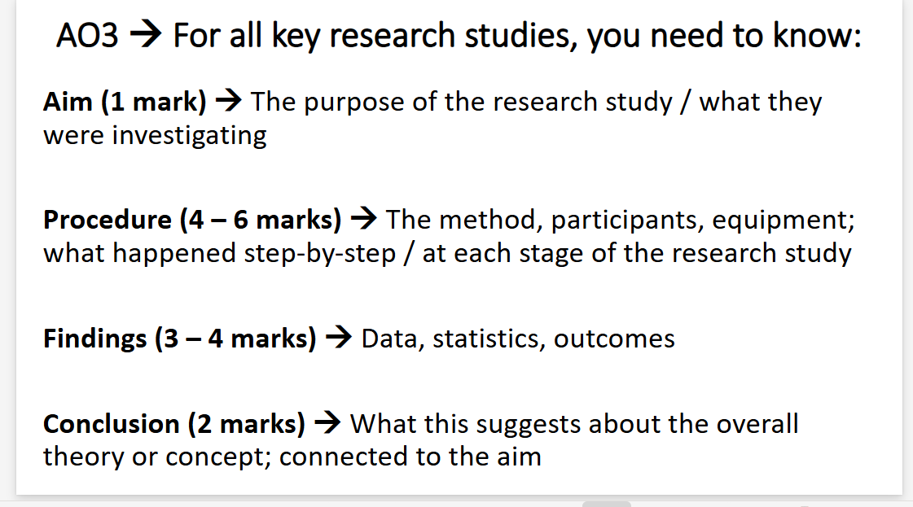
Task: Click the text "Data, statistics, outcomes"
Action: (x=518, y=339)
